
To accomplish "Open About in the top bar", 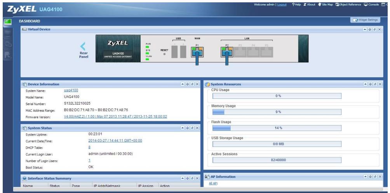I will [x=309, y=5].
